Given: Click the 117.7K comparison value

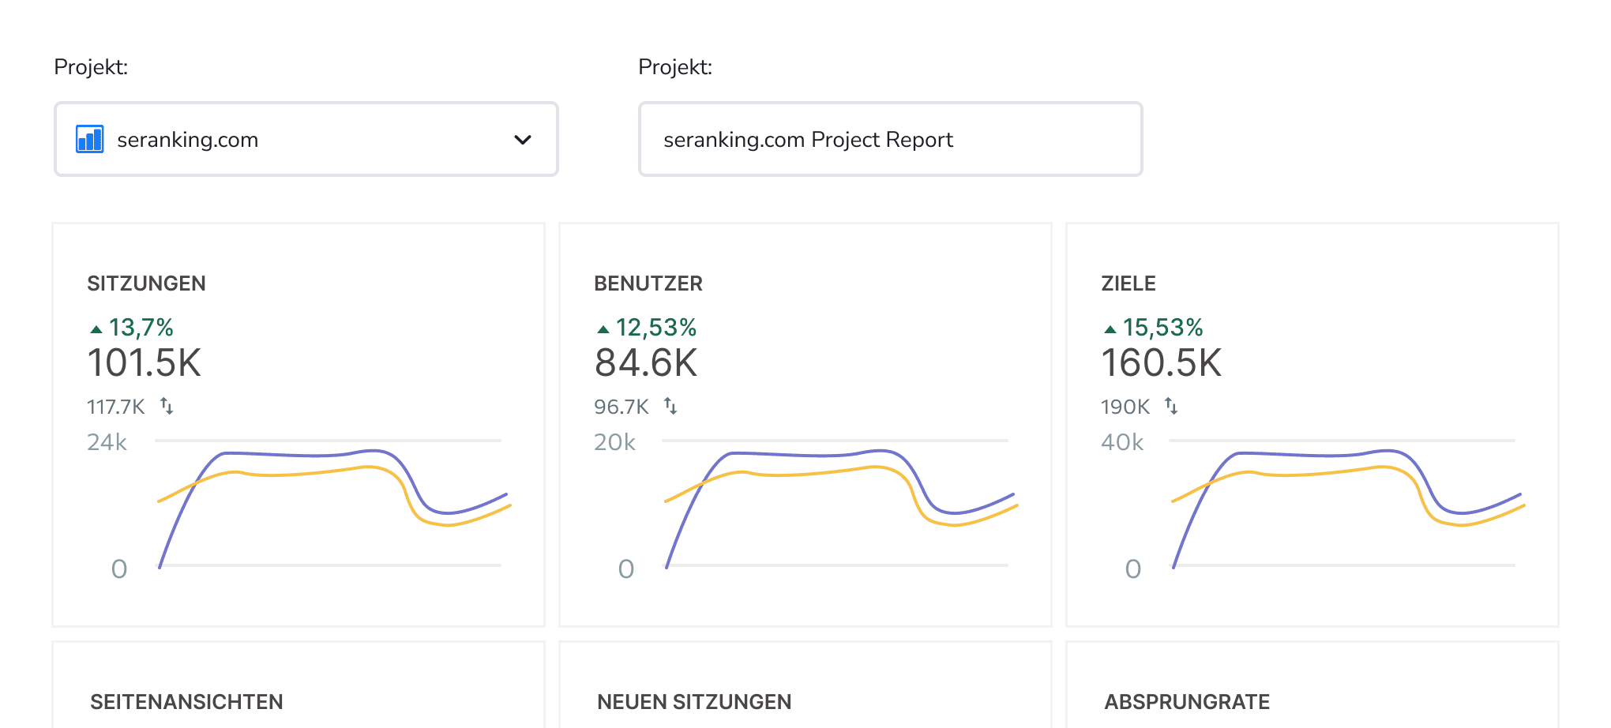Looking at the screenshot, I should coord(116,407).
